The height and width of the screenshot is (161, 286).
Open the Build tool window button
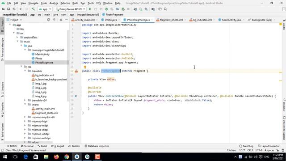click(42, 146)
